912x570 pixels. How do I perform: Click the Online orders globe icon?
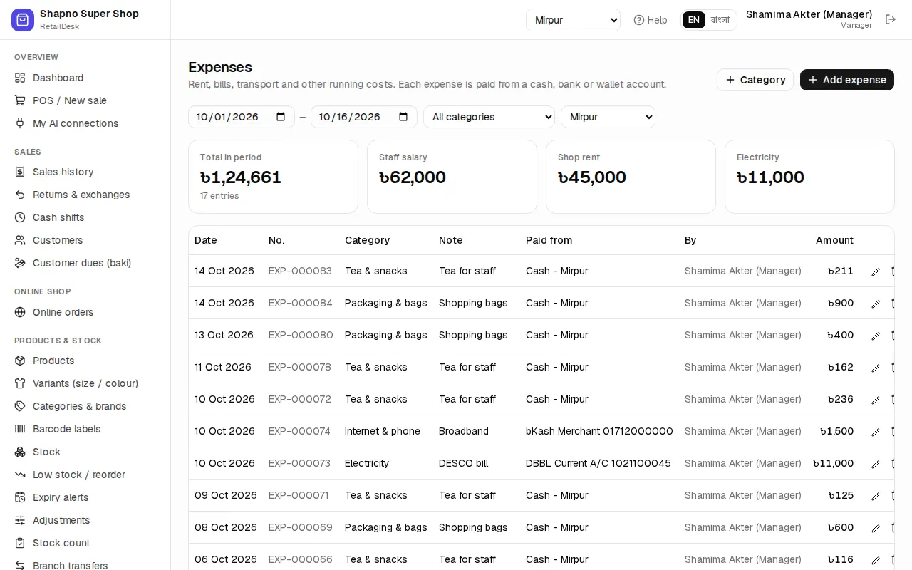pos(20,312)
